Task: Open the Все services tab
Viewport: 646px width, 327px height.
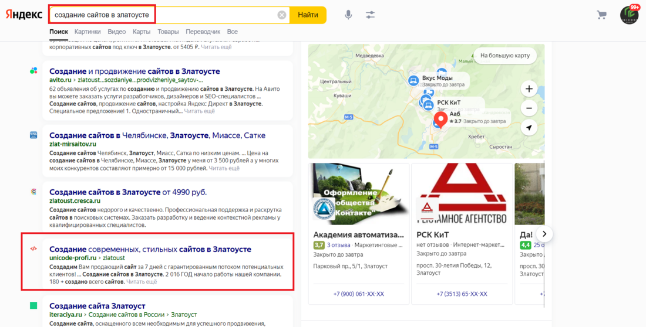Action: pyautogui.click(x=233, y=32)
